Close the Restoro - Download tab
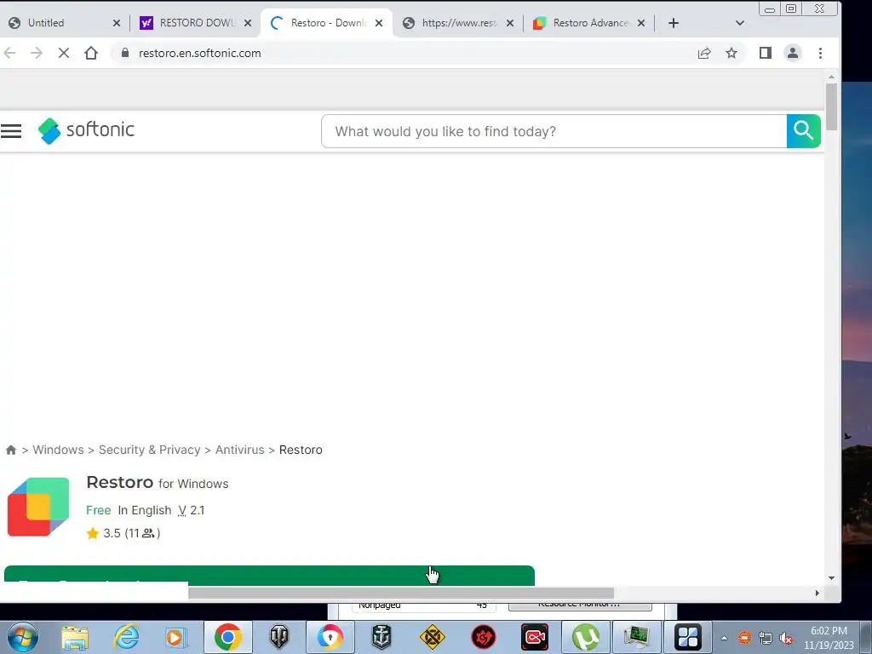Viewport: 872px width, 654px height. tap(379, 23)
